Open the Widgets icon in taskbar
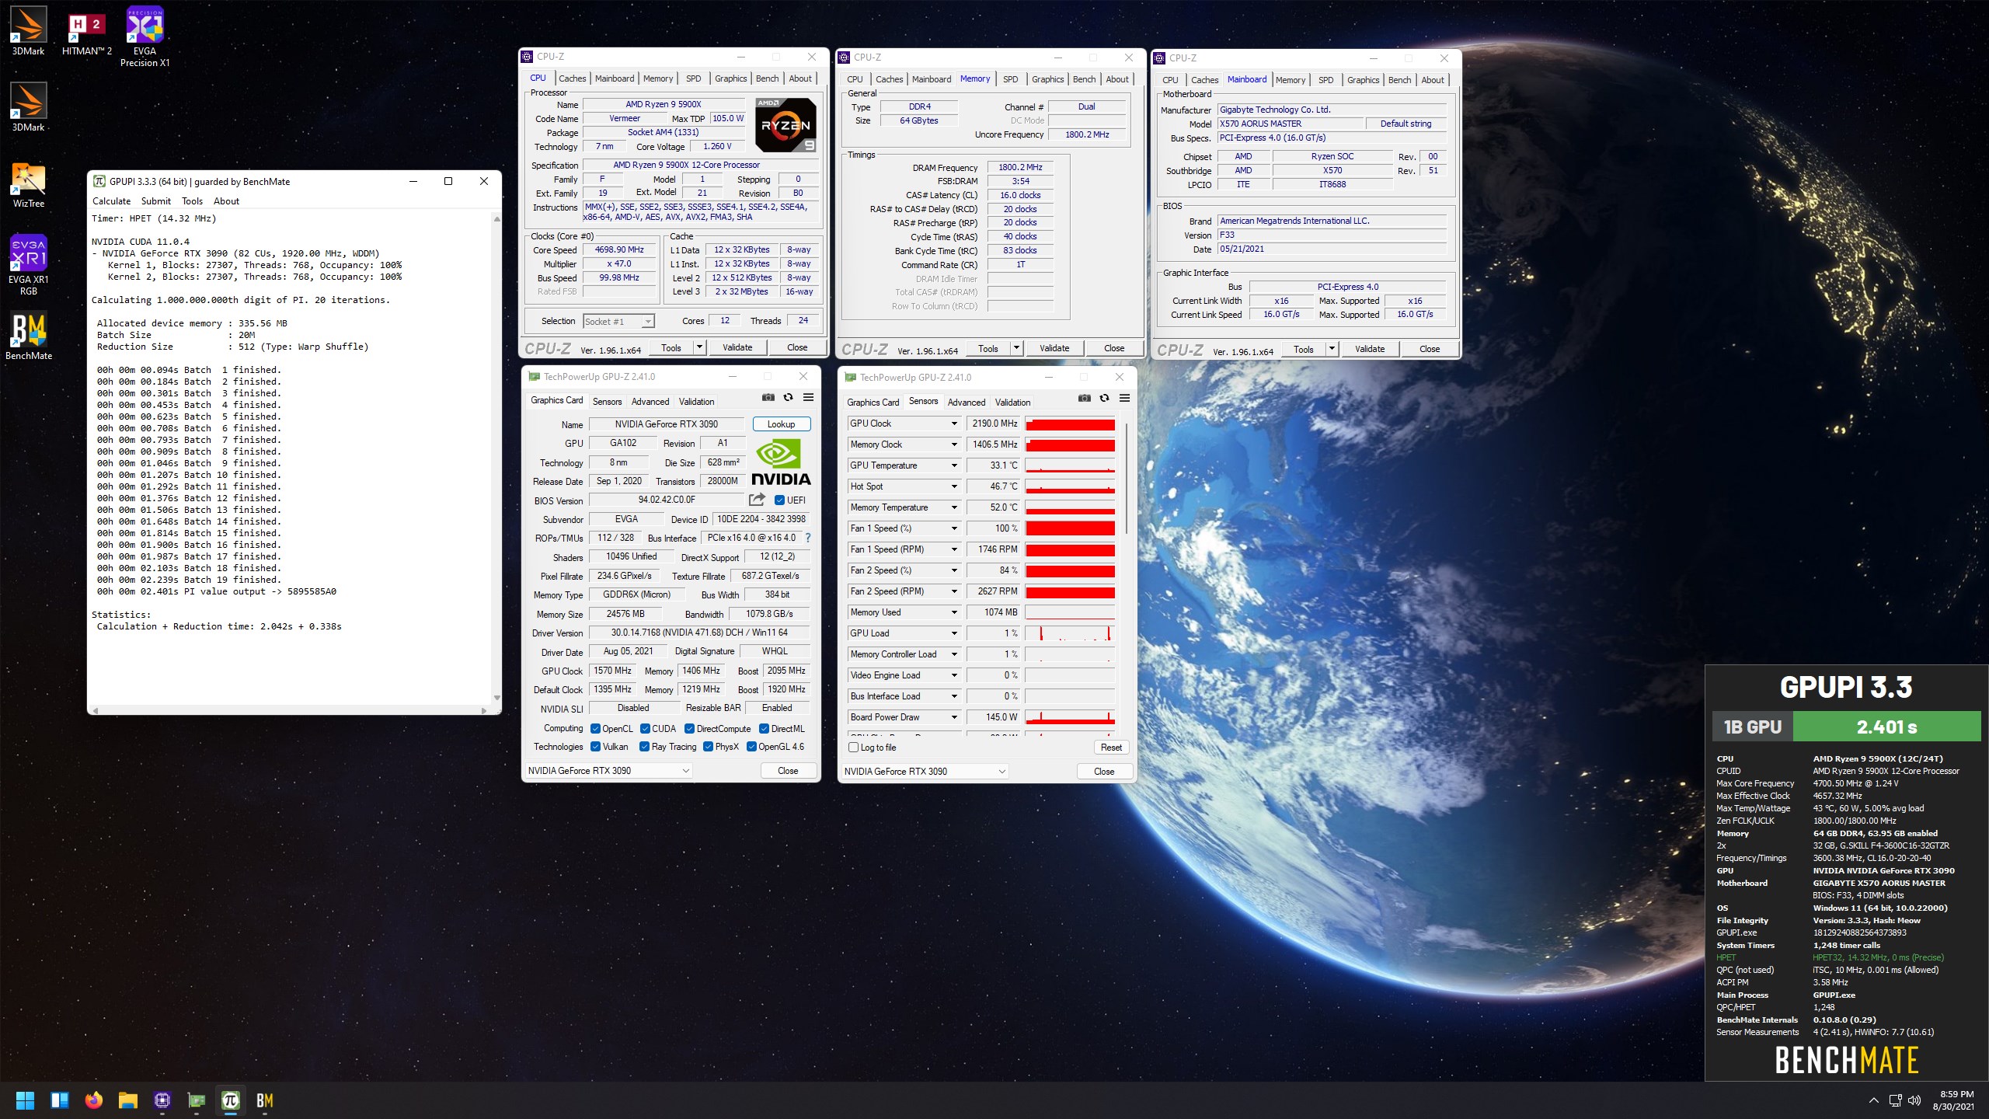The height and width of the screenshot is (1119, 1989). click(x=59, y=1100)
